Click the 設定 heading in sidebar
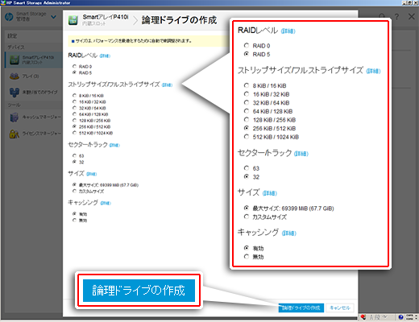Viewport: 419px width, 322px height. coord(12,36)
